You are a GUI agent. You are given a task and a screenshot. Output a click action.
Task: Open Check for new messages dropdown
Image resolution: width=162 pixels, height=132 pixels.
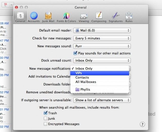click(x=102, y=38)
